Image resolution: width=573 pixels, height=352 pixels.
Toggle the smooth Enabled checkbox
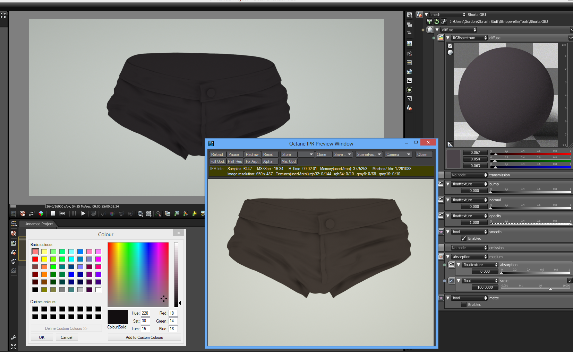464,238
